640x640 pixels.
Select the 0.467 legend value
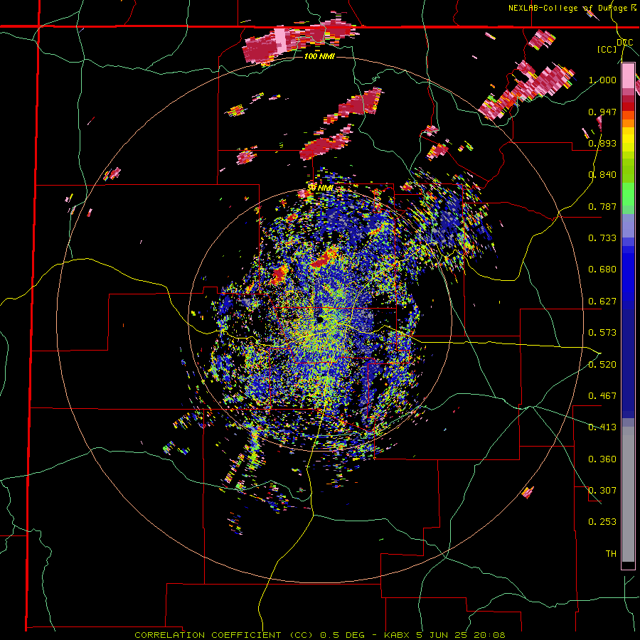(602, 396)
